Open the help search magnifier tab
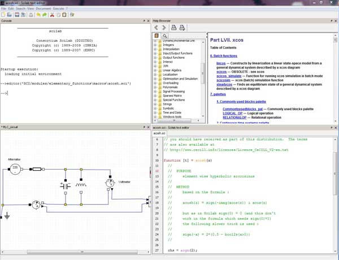Viewport: 339px width, 260px height. coord(165,36)
